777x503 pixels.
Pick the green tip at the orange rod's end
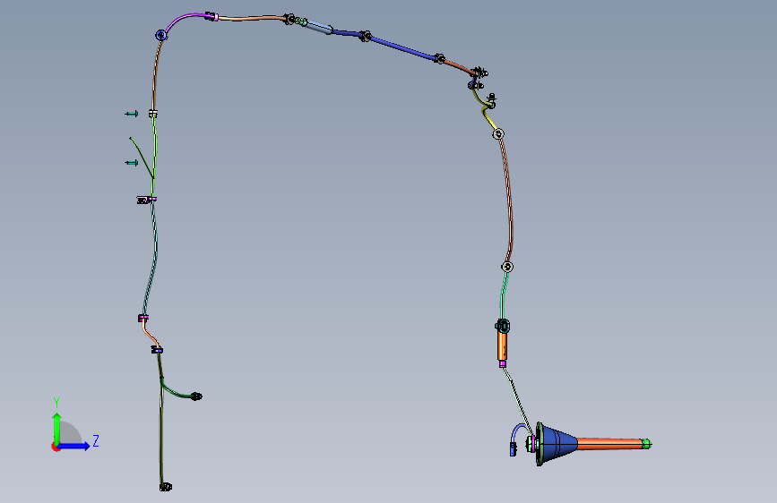tap(646, 444)
